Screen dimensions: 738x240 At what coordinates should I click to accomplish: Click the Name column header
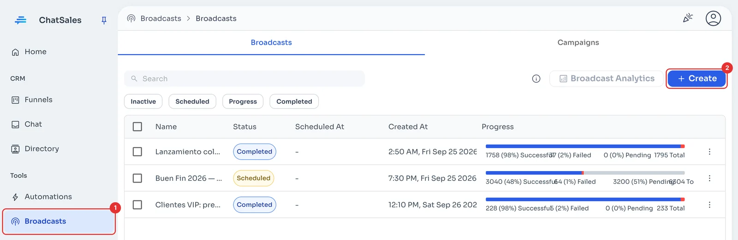166,127
